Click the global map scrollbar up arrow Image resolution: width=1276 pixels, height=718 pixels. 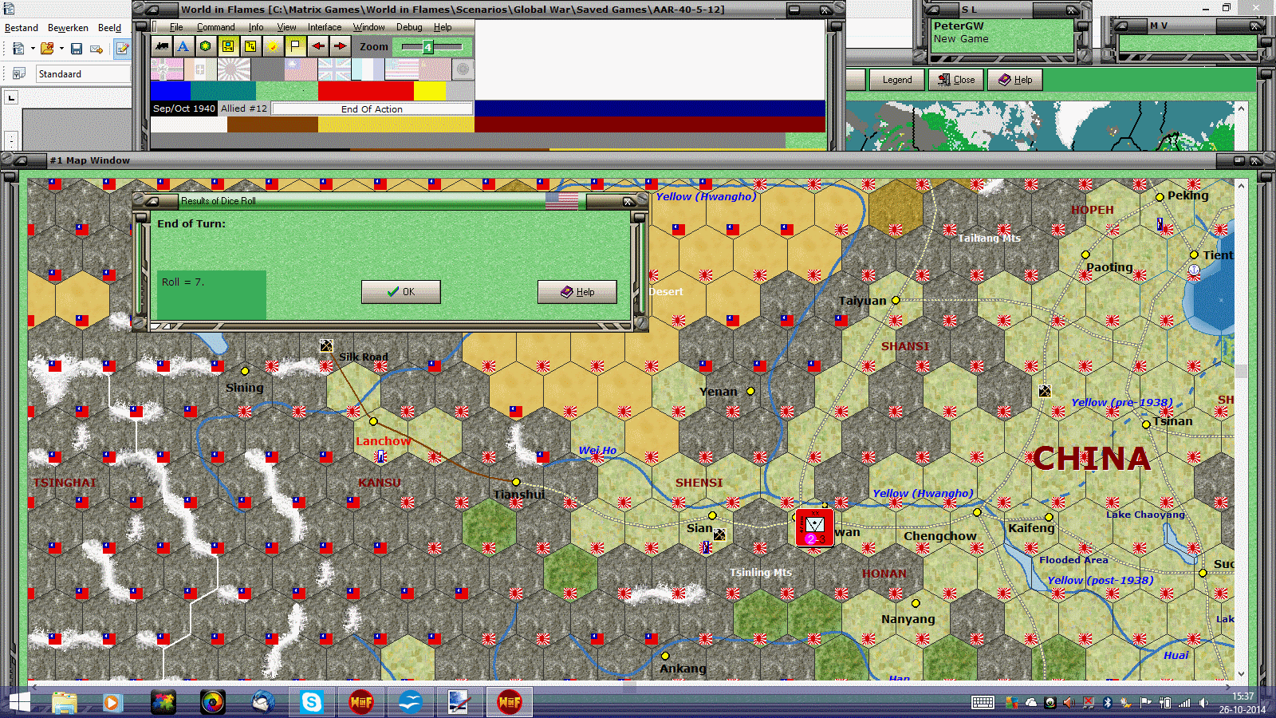point(1241,108)
